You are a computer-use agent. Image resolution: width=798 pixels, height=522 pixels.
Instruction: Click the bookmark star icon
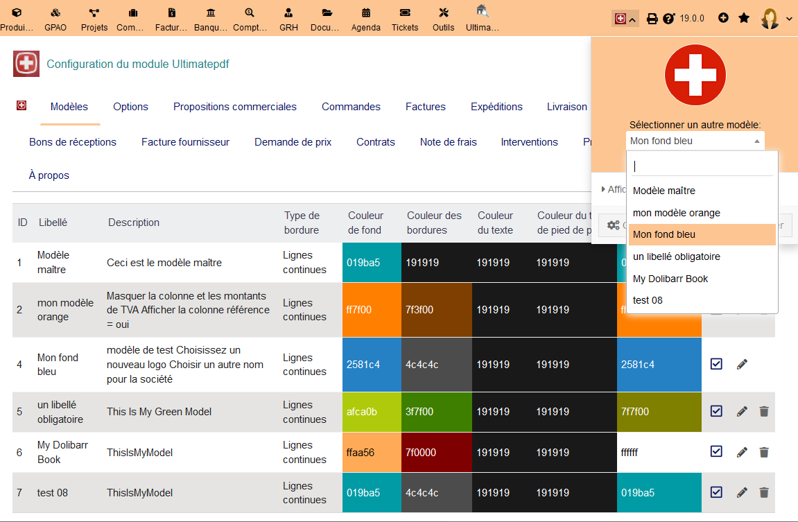click(744, 18)
